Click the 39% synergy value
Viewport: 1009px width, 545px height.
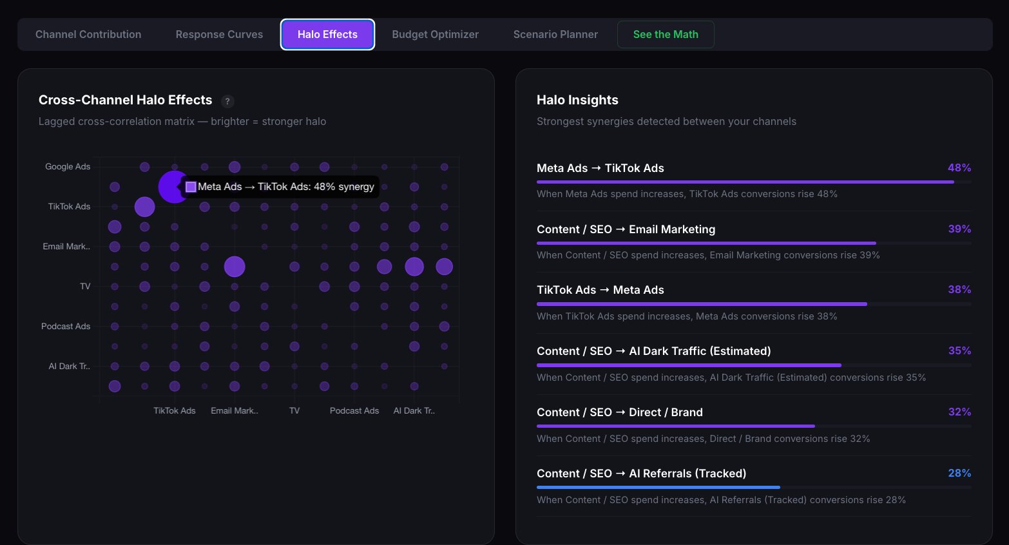959,229
